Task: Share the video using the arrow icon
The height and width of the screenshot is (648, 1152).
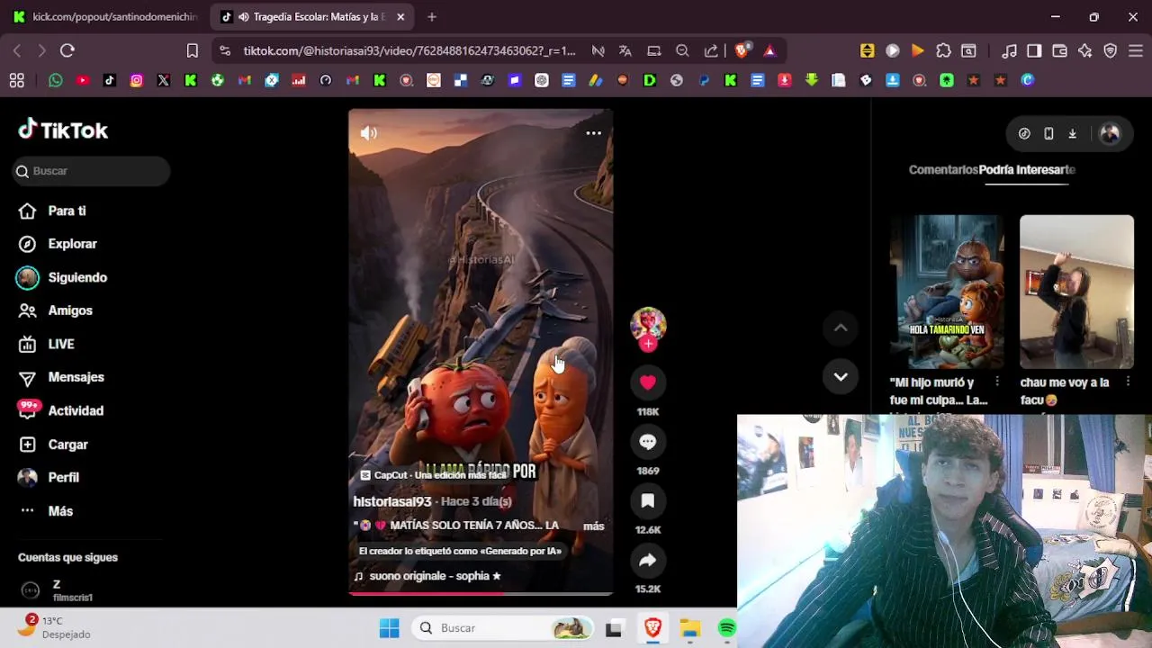Action: (648, 561)
